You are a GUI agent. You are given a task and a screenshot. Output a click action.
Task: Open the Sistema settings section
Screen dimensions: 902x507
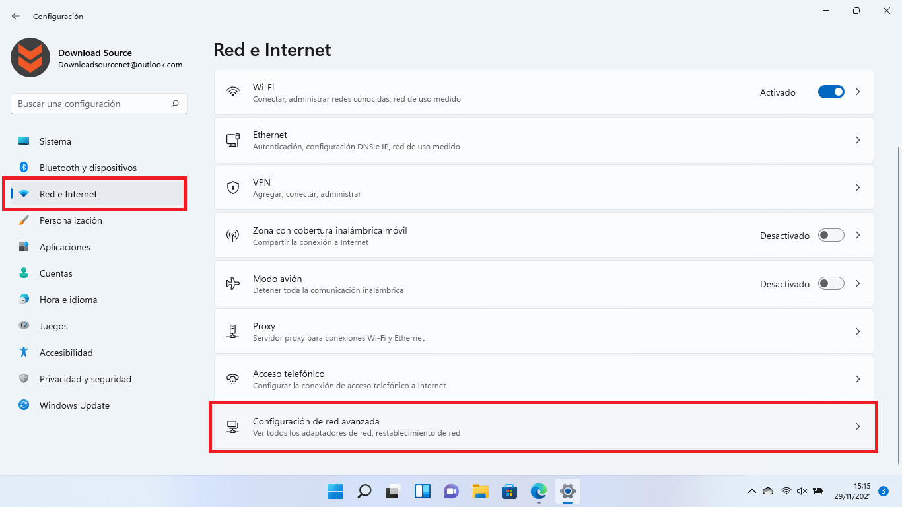(x=98, y=141)
